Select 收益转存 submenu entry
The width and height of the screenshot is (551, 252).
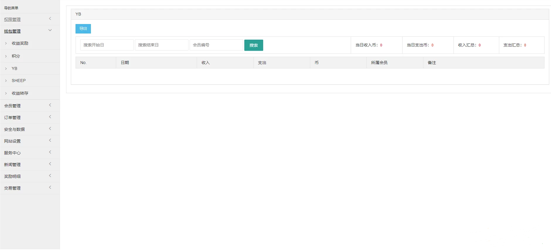click(20, 93)
